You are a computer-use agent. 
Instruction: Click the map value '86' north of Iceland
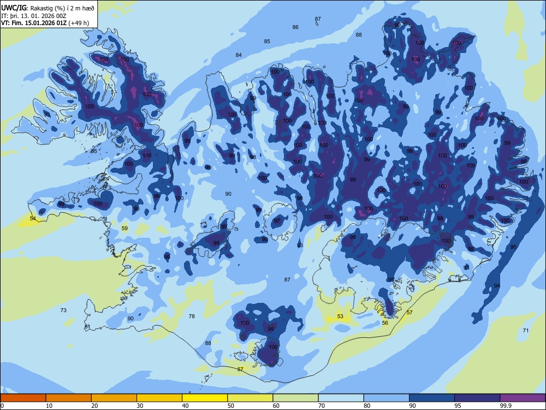(295, 27)
